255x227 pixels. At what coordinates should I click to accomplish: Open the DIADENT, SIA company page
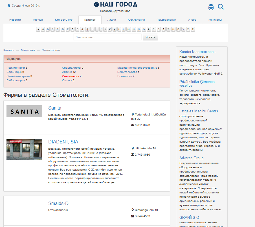(63, 142)
